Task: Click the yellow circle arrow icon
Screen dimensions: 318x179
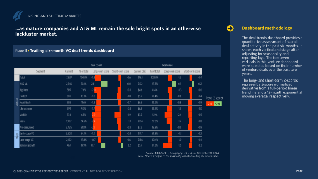Action: pyautogui.click(x=230, y=28)
